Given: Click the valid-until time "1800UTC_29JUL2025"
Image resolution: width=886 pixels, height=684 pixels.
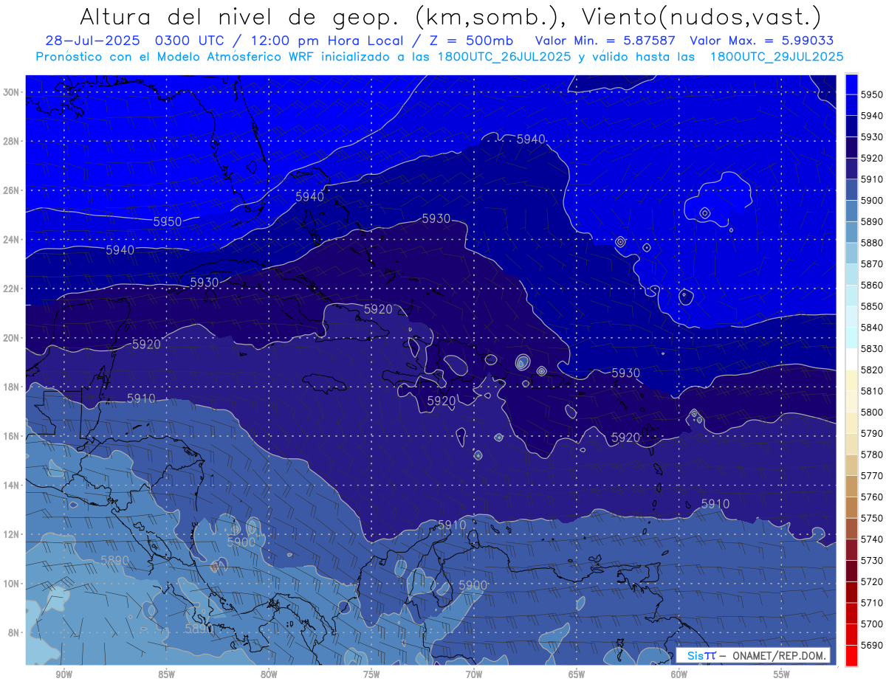Looking at the screenshot, I should [777, 56].
